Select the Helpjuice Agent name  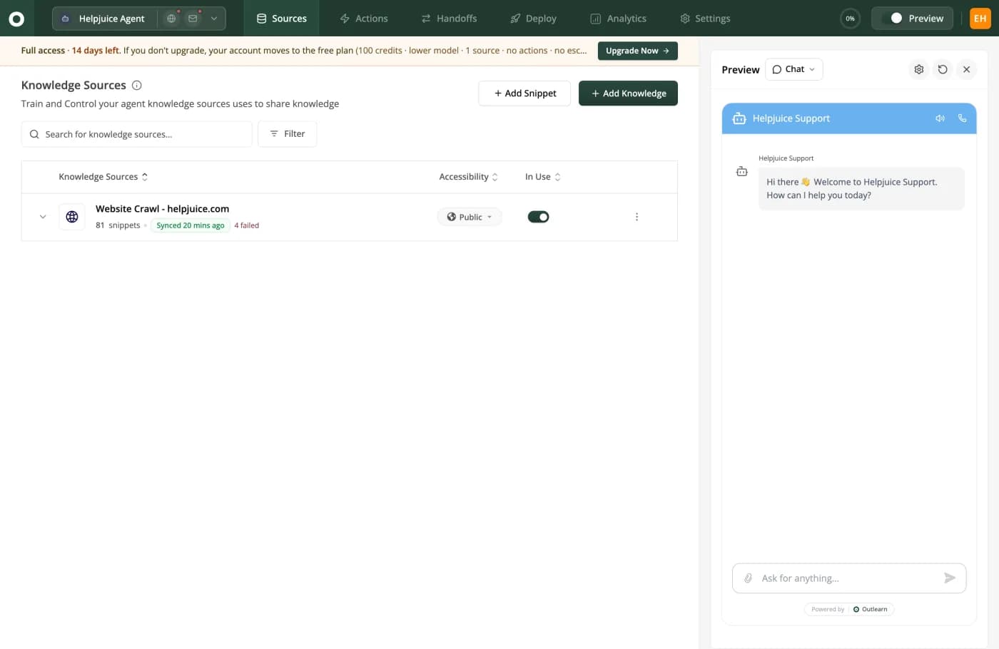111,19
